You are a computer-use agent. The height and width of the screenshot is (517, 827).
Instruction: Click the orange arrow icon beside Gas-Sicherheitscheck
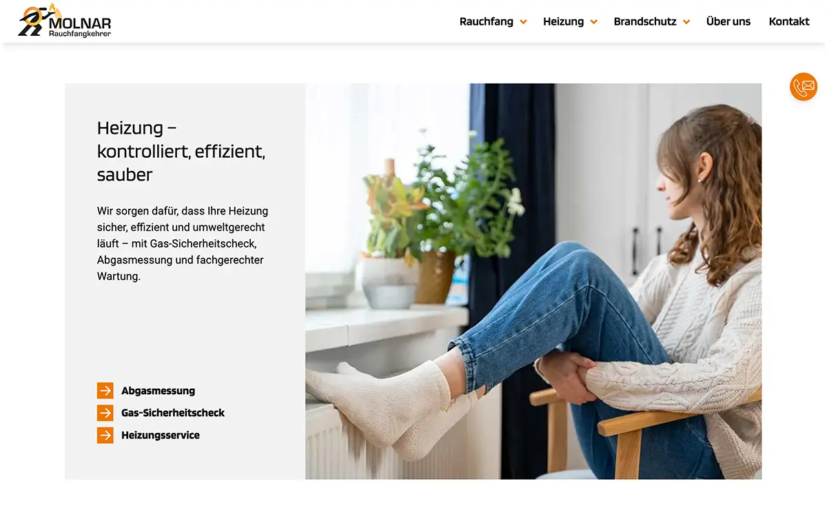[x=105, y=413]
